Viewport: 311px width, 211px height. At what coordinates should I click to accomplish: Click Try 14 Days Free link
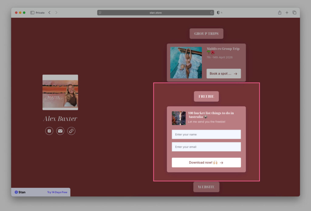point(57,192)
